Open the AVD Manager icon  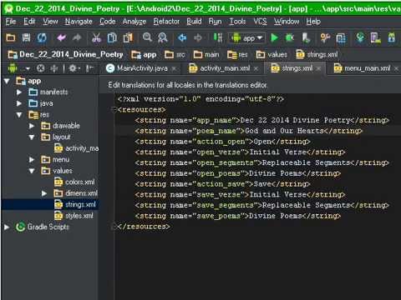(x=376, y=37)
